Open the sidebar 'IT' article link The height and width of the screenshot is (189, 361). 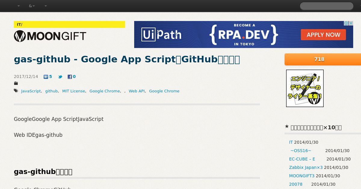coord(291,142)
